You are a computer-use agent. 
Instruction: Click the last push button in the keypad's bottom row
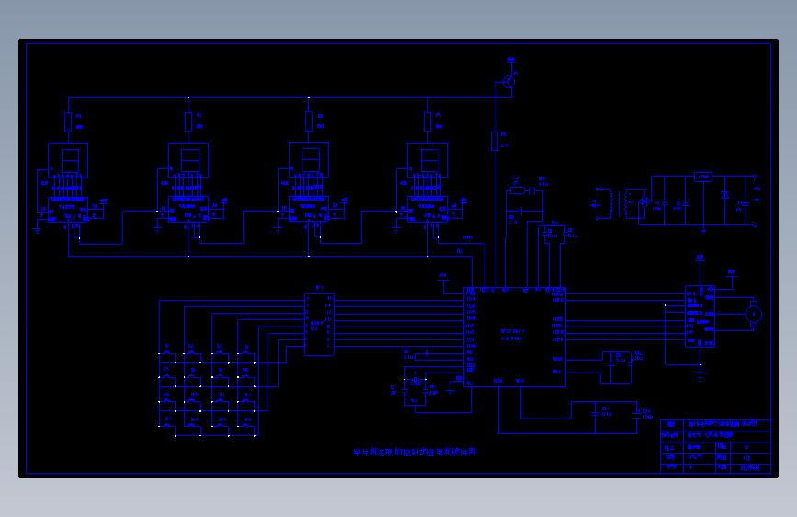tap(247, 424)
